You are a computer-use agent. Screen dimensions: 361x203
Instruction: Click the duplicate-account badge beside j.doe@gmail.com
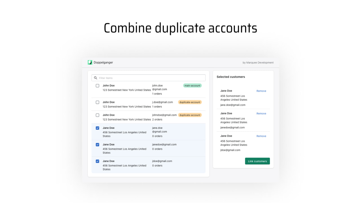190,102
